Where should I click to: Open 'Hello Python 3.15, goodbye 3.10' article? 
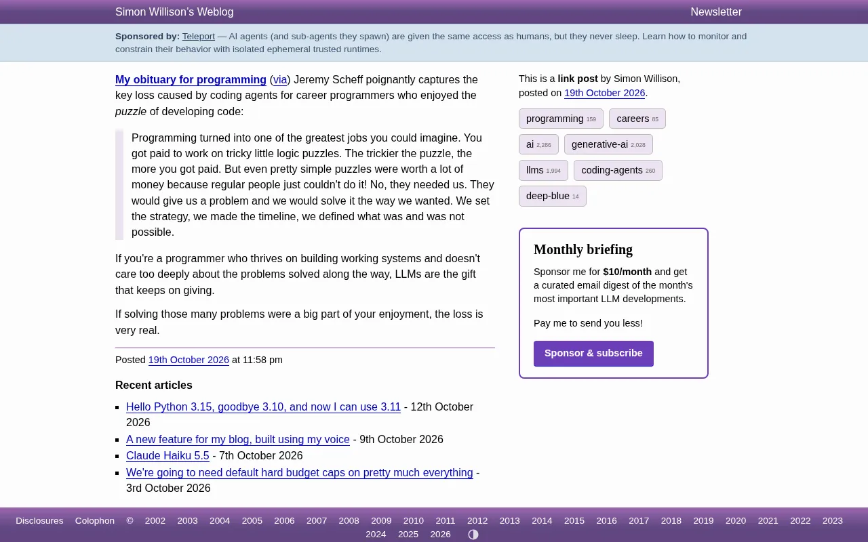click(263, 406)
